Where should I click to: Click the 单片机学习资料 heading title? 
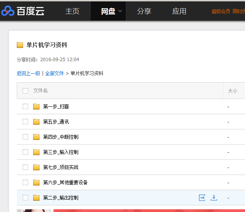click(47, 45)
